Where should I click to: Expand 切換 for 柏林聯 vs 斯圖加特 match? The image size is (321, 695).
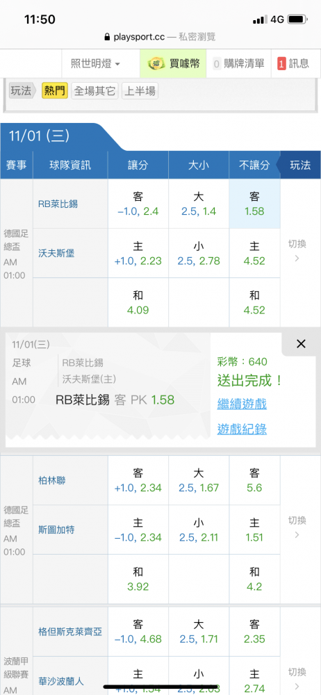pos(297,528)
